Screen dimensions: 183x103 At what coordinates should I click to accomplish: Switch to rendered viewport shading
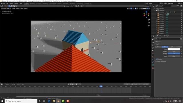[x=148, y=9]
